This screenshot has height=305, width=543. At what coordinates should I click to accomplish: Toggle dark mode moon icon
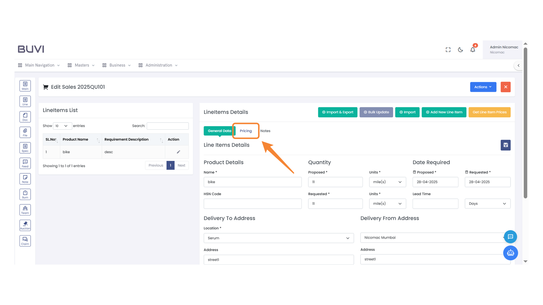(460, 50)
